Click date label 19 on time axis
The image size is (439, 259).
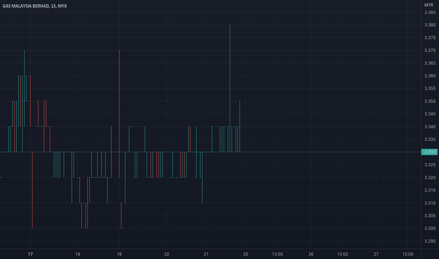tap(119, 254)
